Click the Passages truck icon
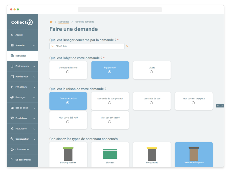This screenshot has width=231, height=174. point(12,97)
